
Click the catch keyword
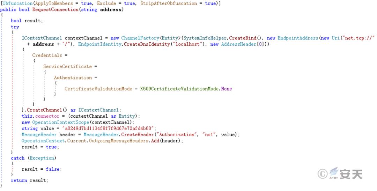[18, 158]
